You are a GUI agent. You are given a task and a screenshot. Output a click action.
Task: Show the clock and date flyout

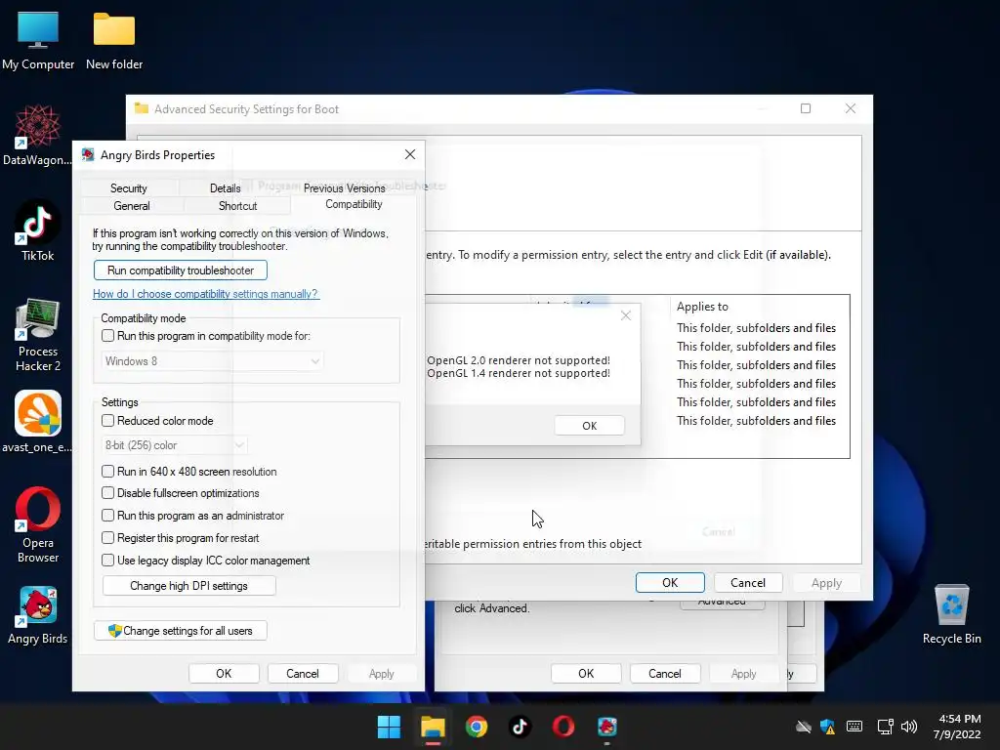click(957, 727)
